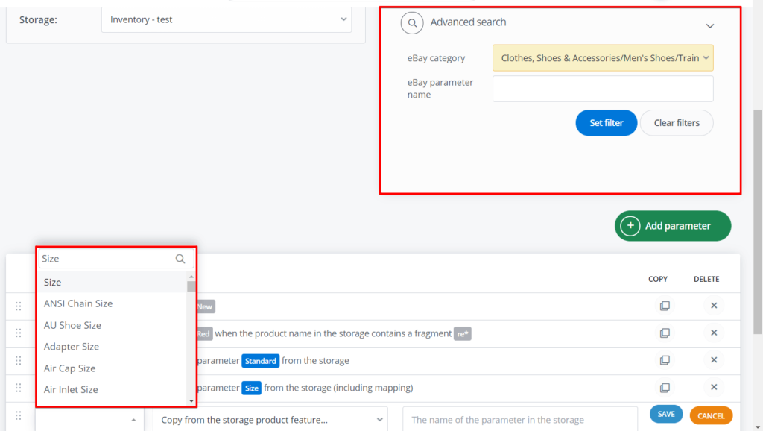
Task: Grab the drag handle of the Red row
Action: pyautogui.click(x=19, y=333)
